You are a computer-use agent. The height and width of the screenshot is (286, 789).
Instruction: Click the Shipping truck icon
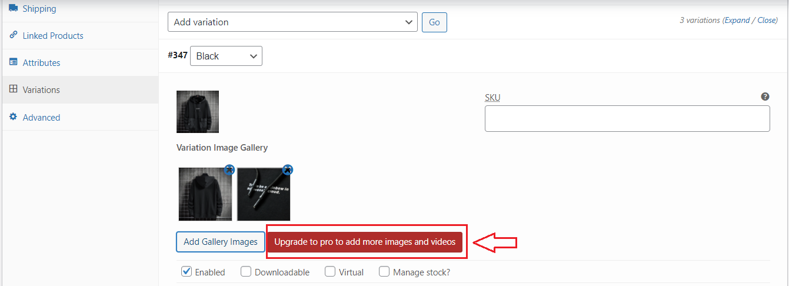click(13, 8)
